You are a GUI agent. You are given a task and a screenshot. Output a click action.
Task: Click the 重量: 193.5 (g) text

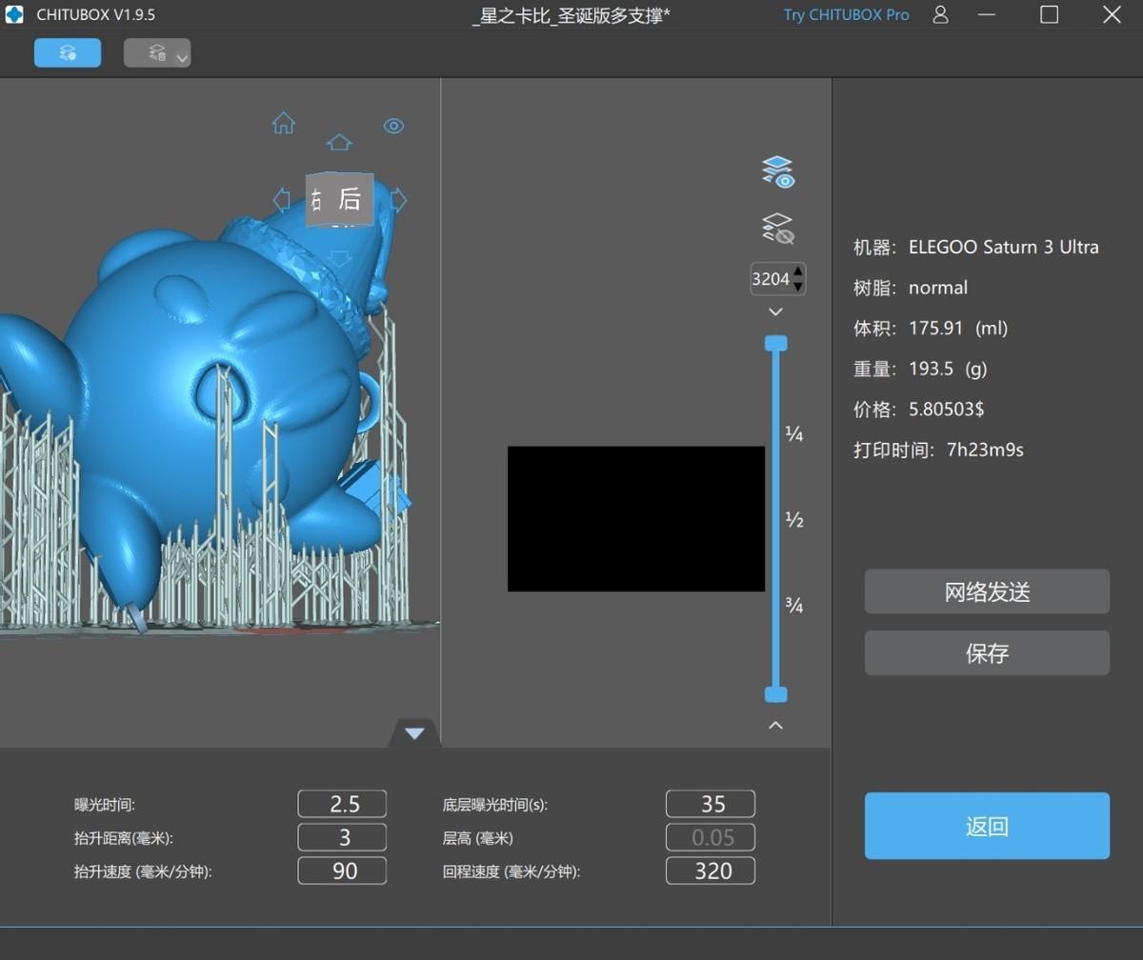point(920,369)
